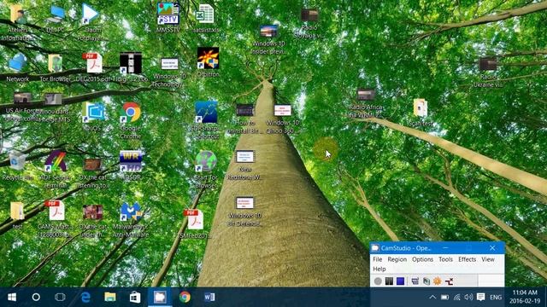Select the Windows 10 Technology thumbnail

coord(169,72)
